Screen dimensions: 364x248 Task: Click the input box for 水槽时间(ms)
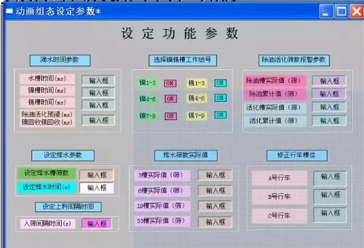tap(98, 81)
